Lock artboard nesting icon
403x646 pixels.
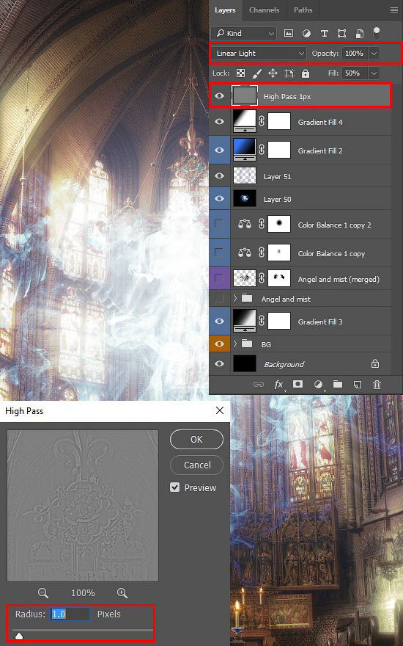[x=289, y=73]
